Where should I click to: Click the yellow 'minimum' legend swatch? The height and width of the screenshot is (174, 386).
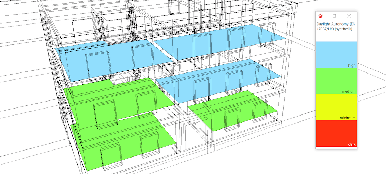[336, 107]
